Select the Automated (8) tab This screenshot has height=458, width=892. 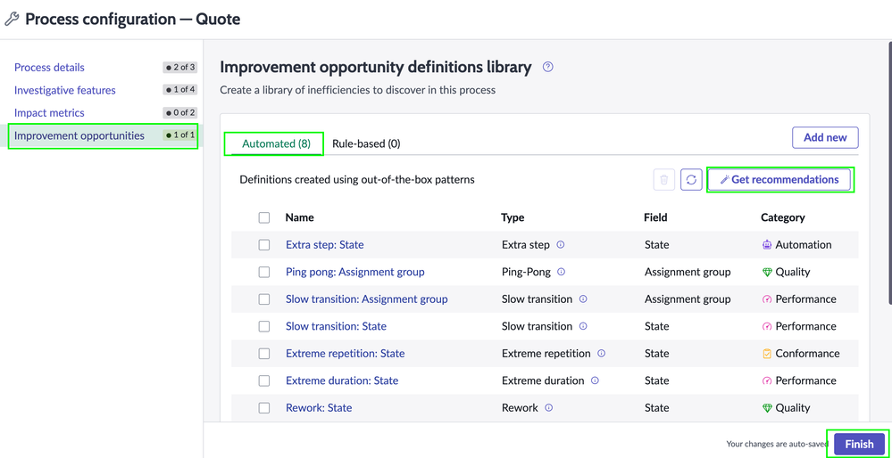pyautogui.click(x=276, y=143)
